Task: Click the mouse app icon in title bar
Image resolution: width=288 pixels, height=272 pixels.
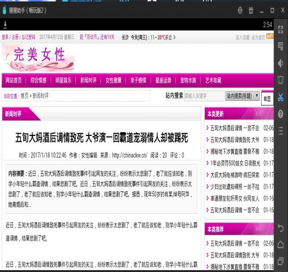Action: (x=5, y=10)
